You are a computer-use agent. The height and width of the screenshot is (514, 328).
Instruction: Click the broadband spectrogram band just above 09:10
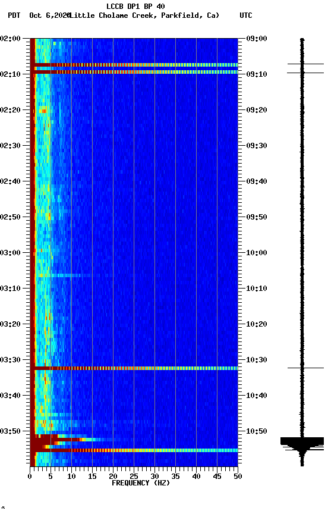[x=134, y=72]
